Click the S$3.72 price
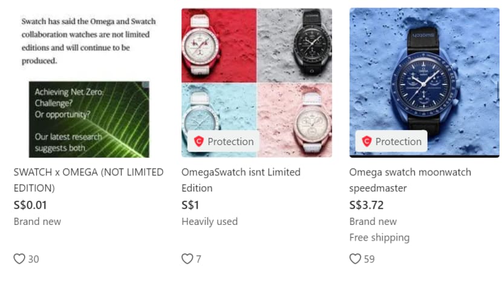The image size is (502, 283). pos(367,205)
